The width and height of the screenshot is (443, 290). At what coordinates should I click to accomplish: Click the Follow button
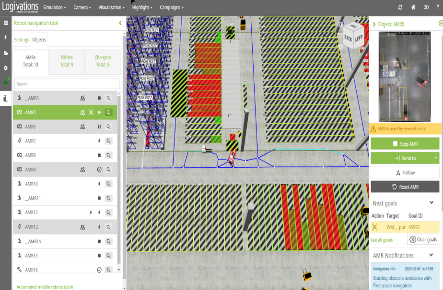pos(405,173)
